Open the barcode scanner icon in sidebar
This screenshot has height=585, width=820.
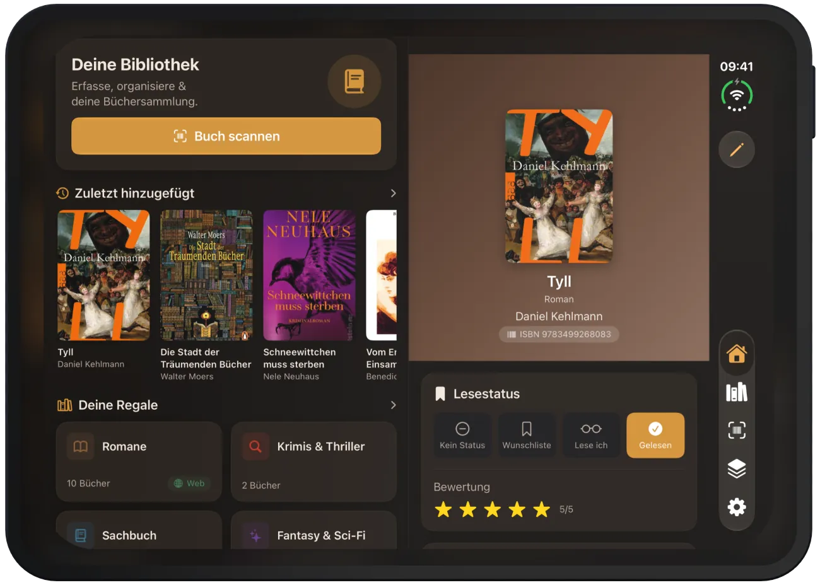click(737, 431)
